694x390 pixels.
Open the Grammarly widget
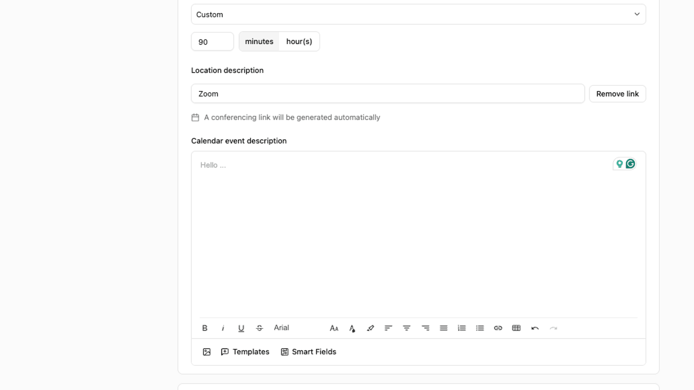(x=630, y=164)
